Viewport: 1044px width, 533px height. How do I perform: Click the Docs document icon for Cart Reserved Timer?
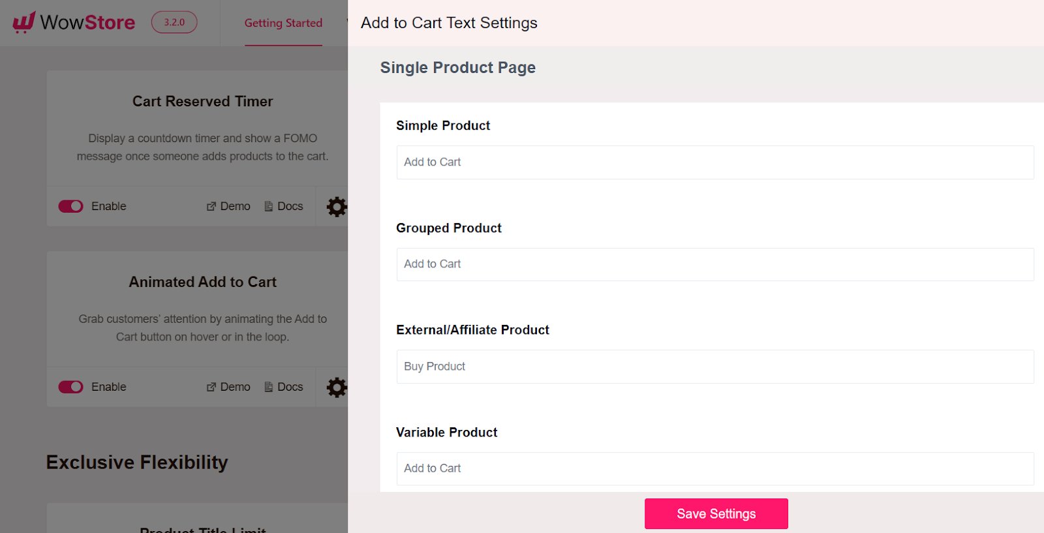tap(268, 206)
